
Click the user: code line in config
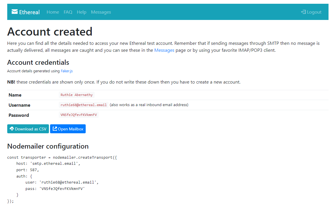(x=62, y=182)
